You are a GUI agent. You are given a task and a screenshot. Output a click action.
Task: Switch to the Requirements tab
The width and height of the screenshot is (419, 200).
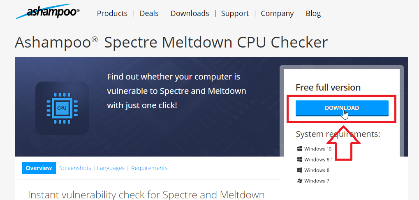149,168
